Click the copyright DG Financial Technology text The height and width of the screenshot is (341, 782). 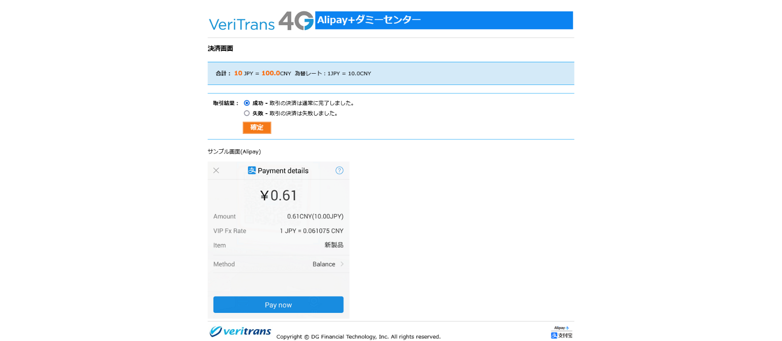click(x=358, y=337)
